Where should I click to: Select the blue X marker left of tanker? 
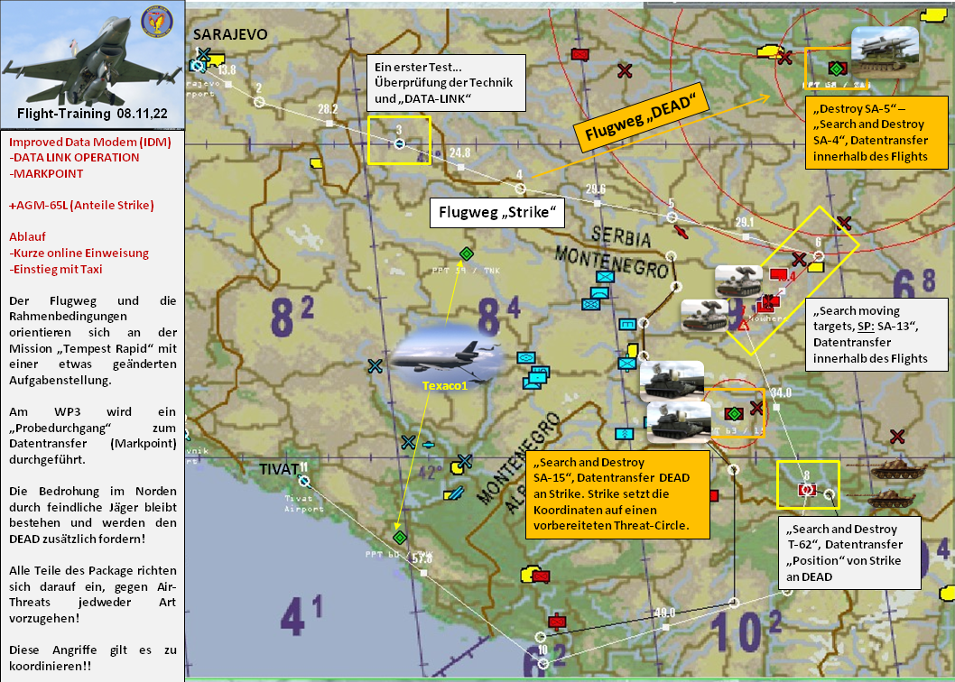[x=376, y=366]
